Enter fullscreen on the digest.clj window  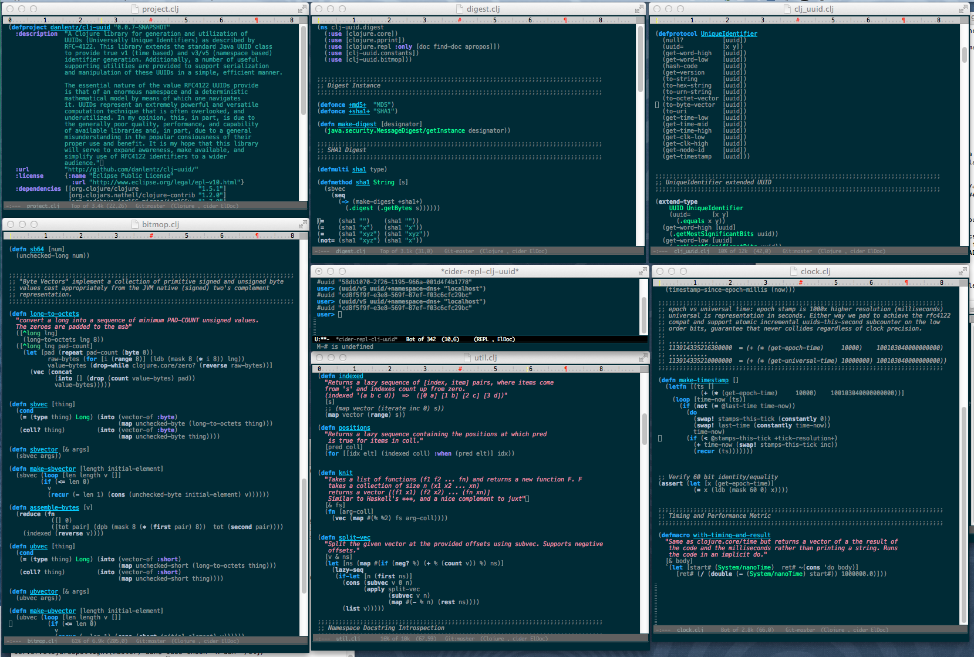[639, 9]
